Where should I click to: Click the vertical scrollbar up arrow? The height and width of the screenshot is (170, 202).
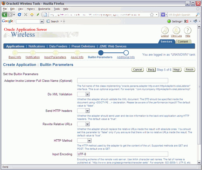coord(199,27)
